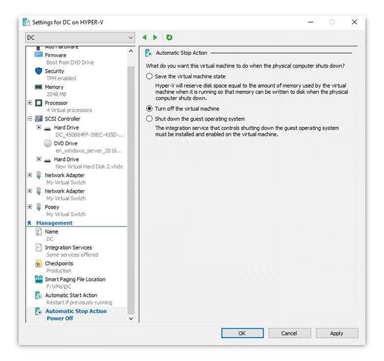Click the Checkpoints icon

pyautogui.click(x=39, y=263)
